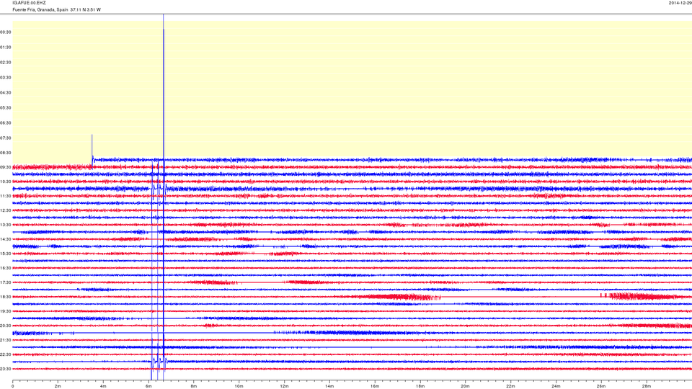This screenshot has height=389, width=692.
Task: Click the '01:30' time label
Action: click(6, 48)
